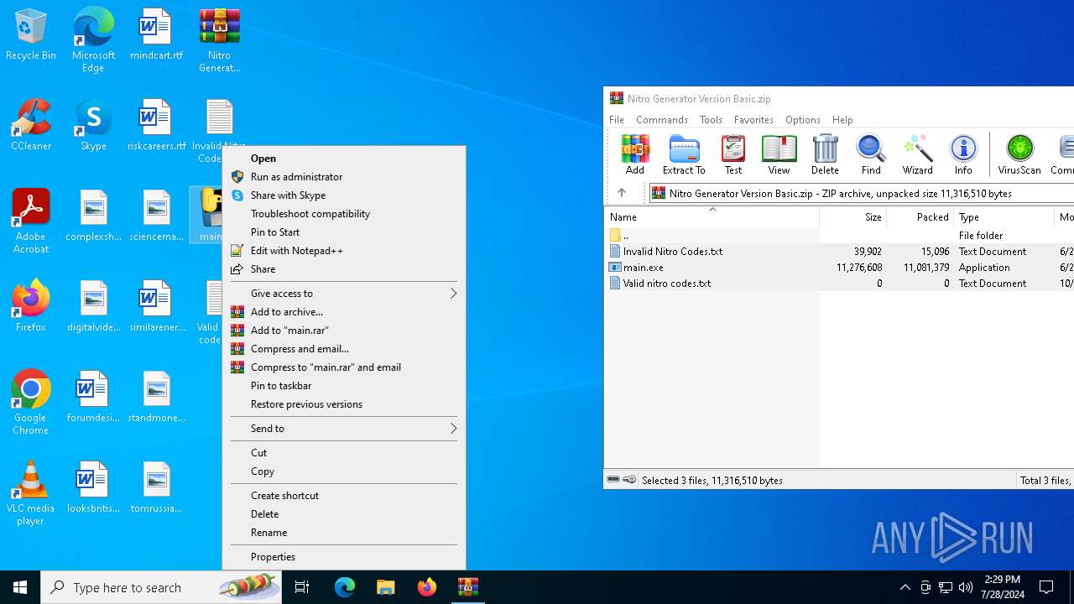
Task: Choose Copy from the context menu
Action: 344,471
